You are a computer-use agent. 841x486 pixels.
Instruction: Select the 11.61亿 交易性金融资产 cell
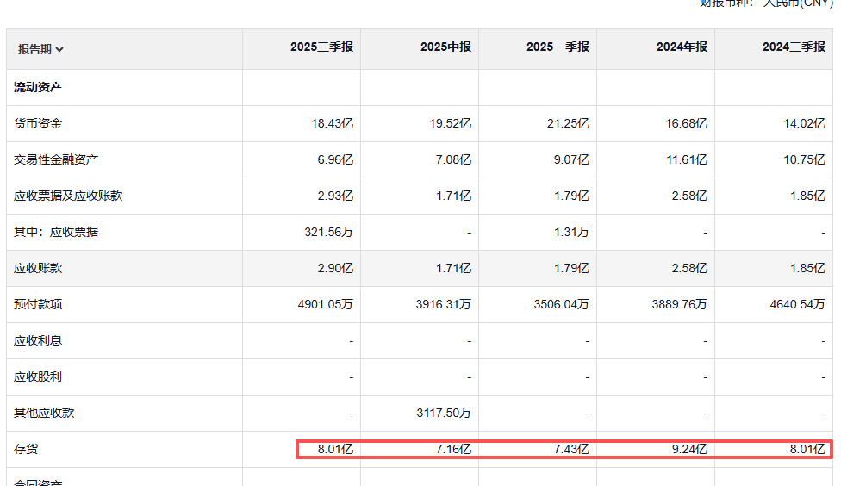[683, 159]
